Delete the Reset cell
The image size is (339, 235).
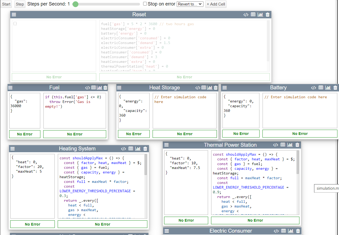point(267,15)
